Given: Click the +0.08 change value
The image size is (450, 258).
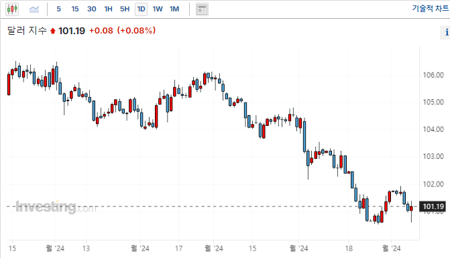Looking at the screenshot, I should tap(101, 30).
